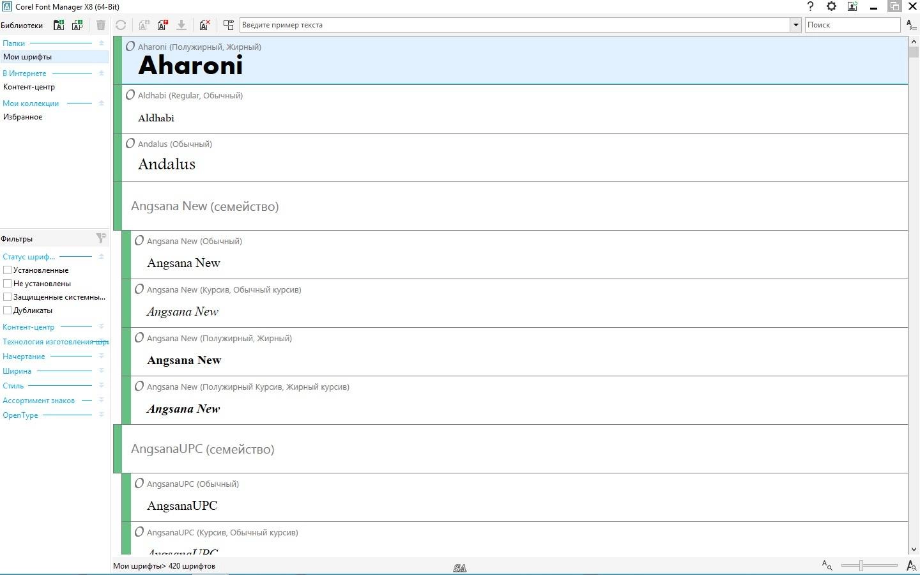This screenshot has height=575, width=920.
Task: Click the user account sign-in icon
Action: click(852, 6)
